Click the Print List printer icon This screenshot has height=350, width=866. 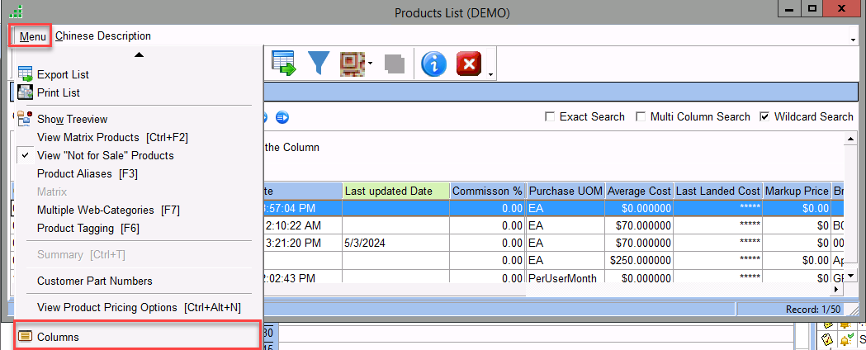(x=25, y=92)
